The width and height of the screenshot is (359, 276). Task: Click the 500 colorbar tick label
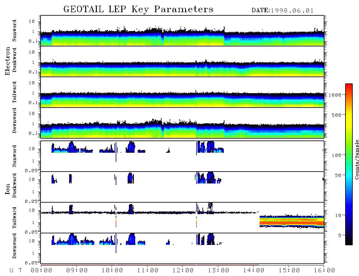pos(337,115)
